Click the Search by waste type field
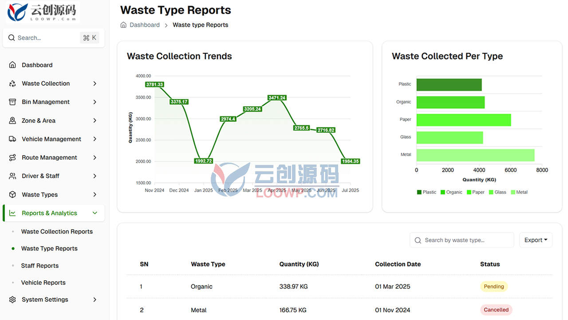Viewport: 568px width, 320px height. (x=461, y=240)
